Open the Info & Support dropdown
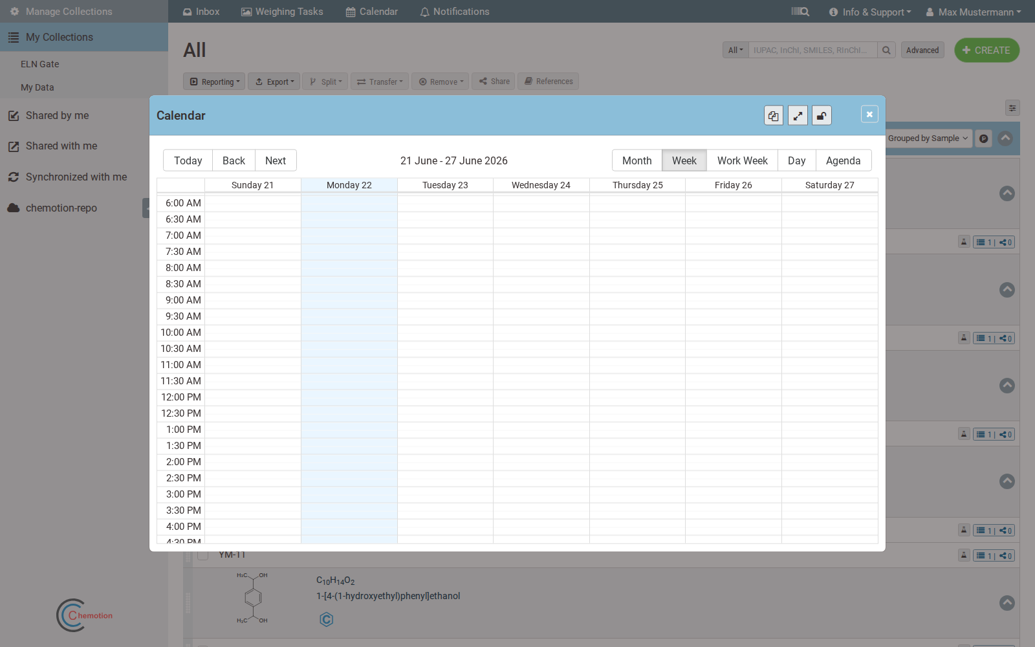The height and width of the screenshot is (647, 1035). 870,12
